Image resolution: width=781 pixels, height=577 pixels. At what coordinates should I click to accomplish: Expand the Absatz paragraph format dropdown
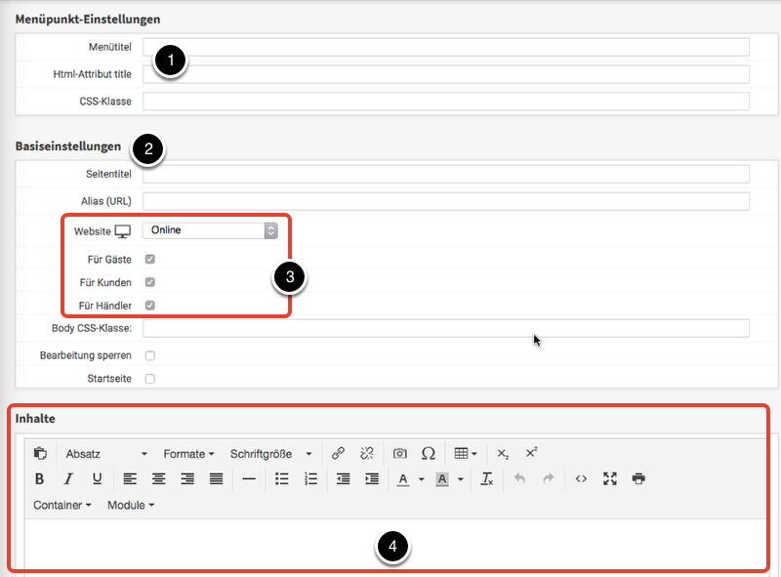pos(106,453)
